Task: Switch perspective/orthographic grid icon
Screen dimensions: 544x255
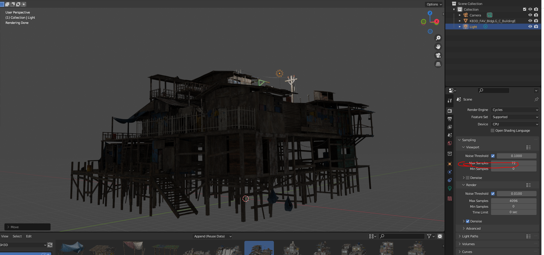Action: point(438,64)
